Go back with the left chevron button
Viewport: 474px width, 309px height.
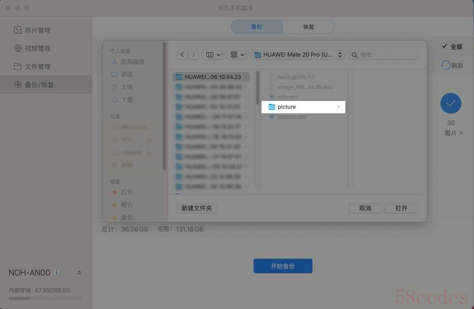182,55
